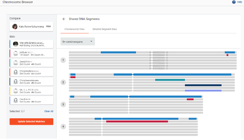Open the Help question mark icon
244x140 pixels.
234,2
